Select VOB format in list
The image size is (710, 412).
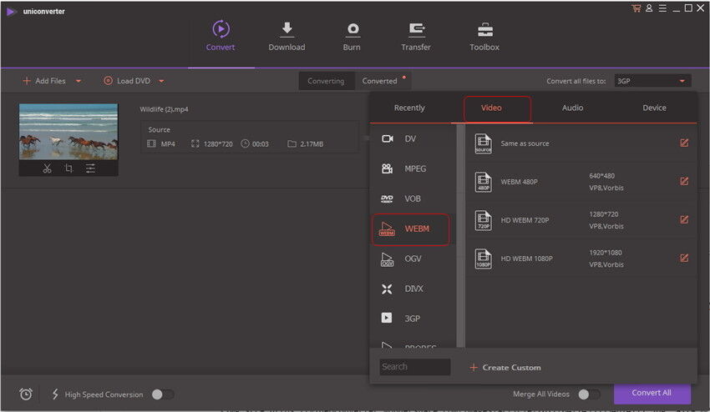[413, 198]
